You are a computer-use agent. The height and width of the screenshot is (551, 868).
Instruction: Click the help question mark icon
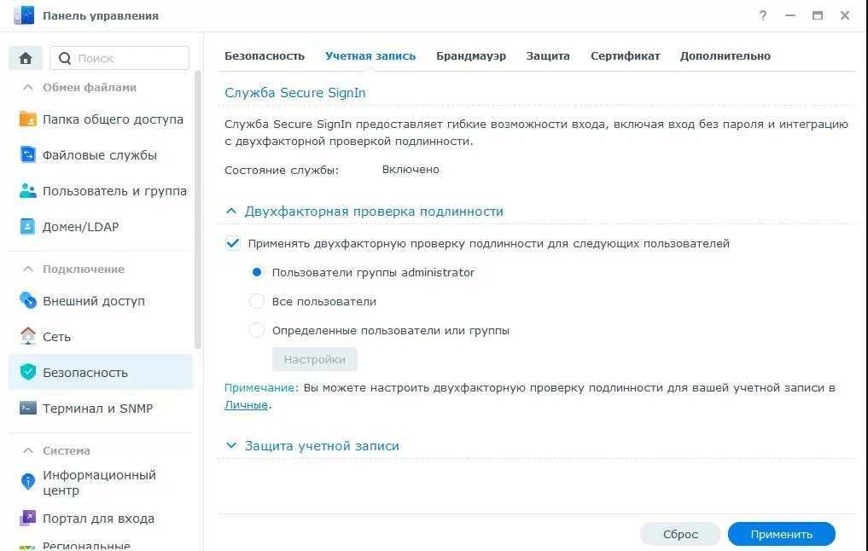[x=762, y=15]
